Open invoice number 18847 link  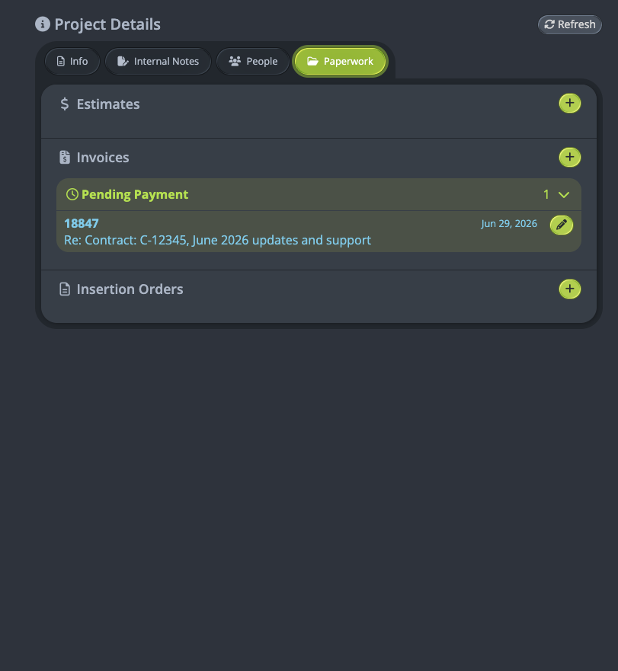tap(82, 223)
